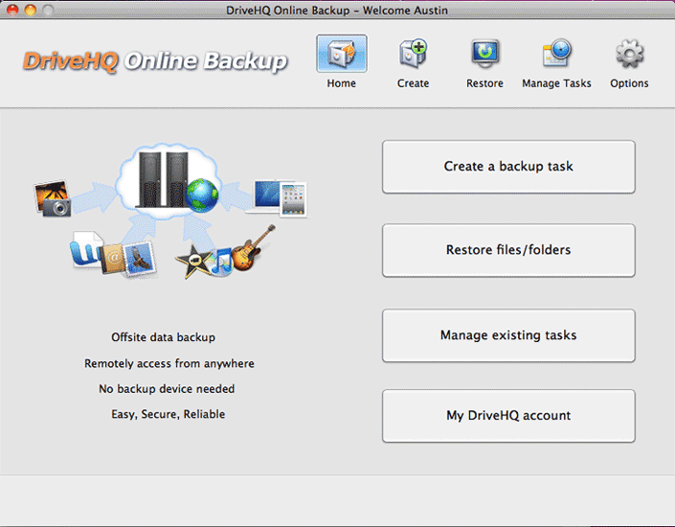Screen dimensions: 675x527
Task: Click the Create safe-with-plus icon
Action: 413,54
